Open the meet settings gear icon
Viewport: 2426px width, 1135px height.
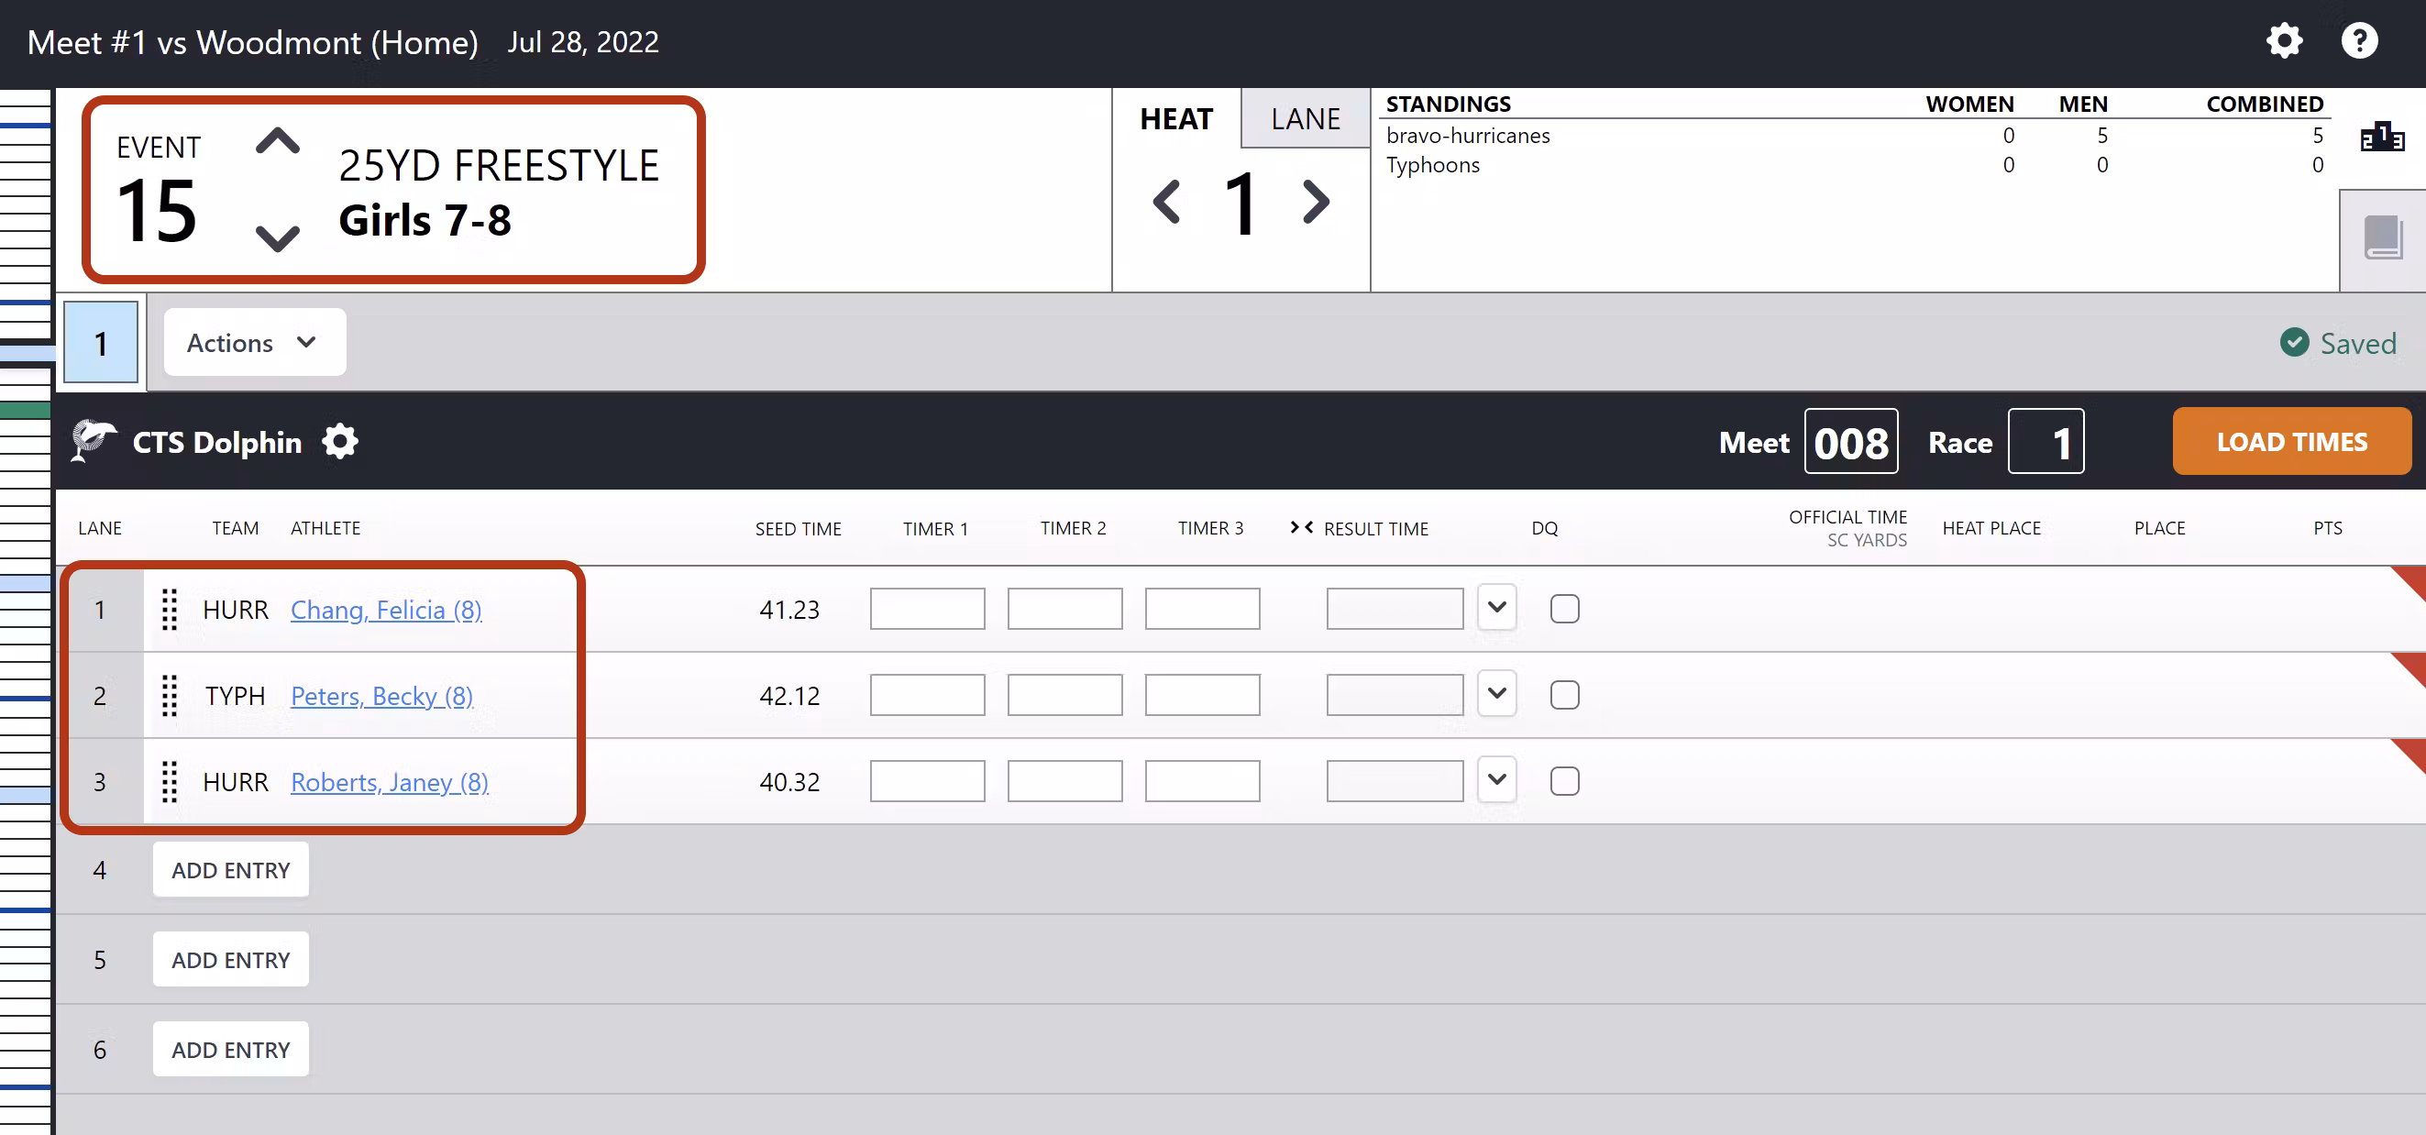pyautogui.click(x=2283, y=41)
